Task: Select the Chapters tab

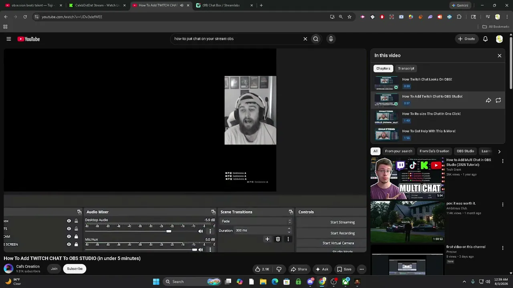Action: (383, 68)
